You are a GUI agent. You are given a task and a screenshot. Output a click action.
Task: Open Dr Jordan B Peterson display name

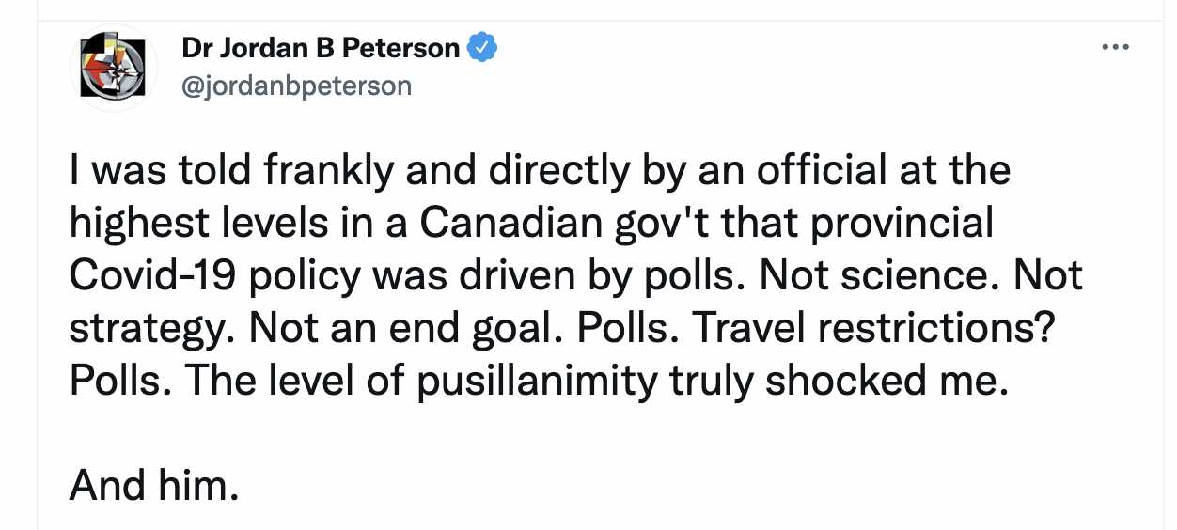[321, 49]
